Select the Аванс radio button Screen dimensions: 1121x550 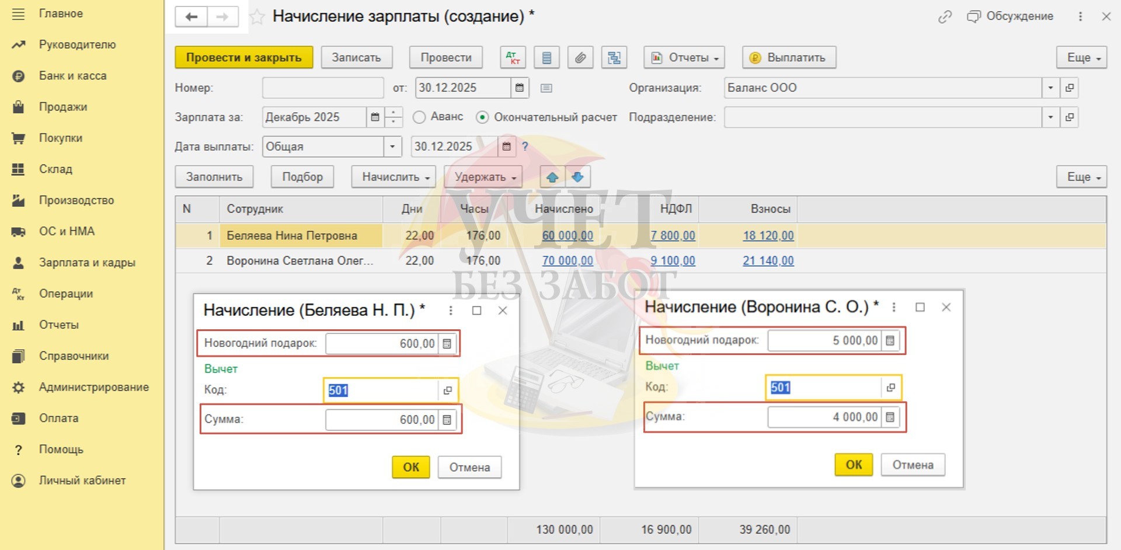pos(419,117)
